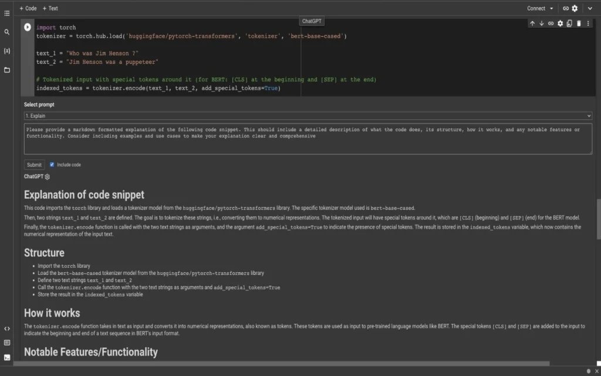Open ChatGPT settings gear next to label
Viewport: 601px width, 376px height.
[x=48, y=177]
